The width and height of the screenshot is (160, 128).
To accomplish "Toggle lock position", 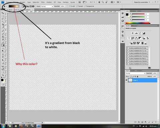I will pos(135,76).
